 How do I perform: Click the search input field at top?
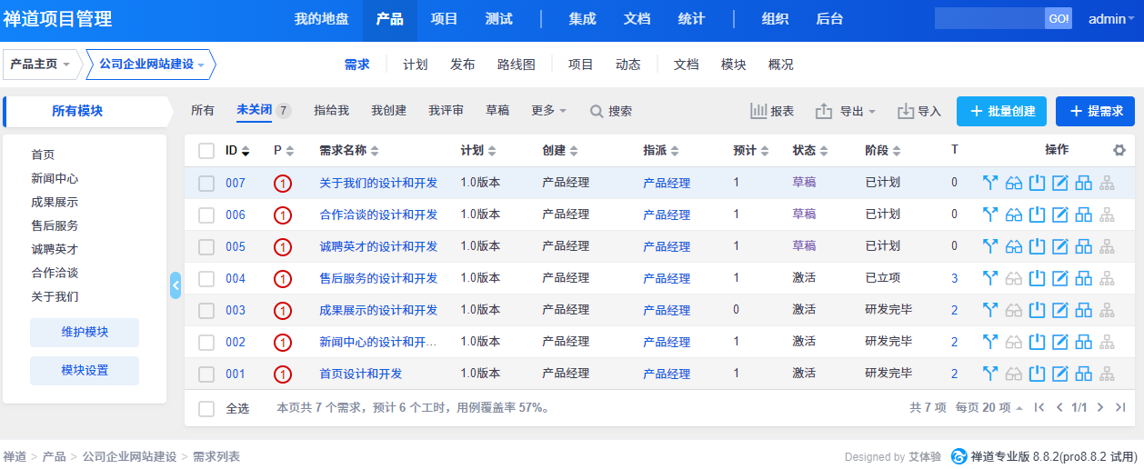click(989, 19)
